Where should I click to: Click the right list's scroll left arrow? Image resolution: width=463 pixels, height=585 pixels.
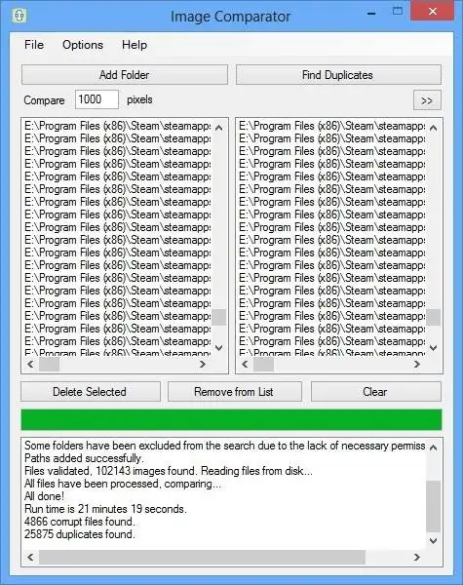pos(245,364)
